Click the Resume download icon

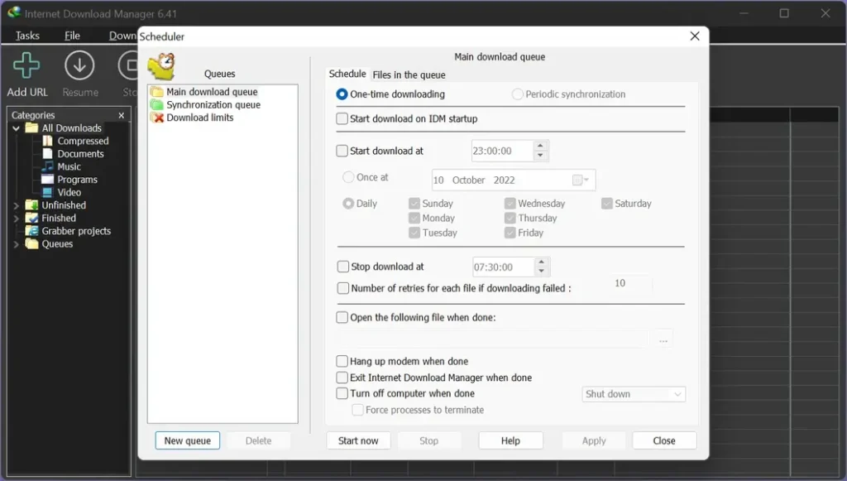click(79, 66)
